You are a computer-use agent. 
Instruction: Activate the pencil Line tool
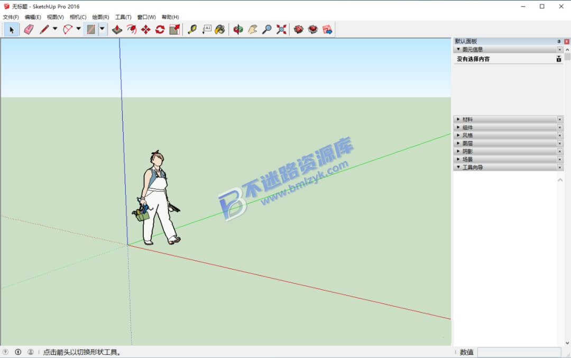44,30
